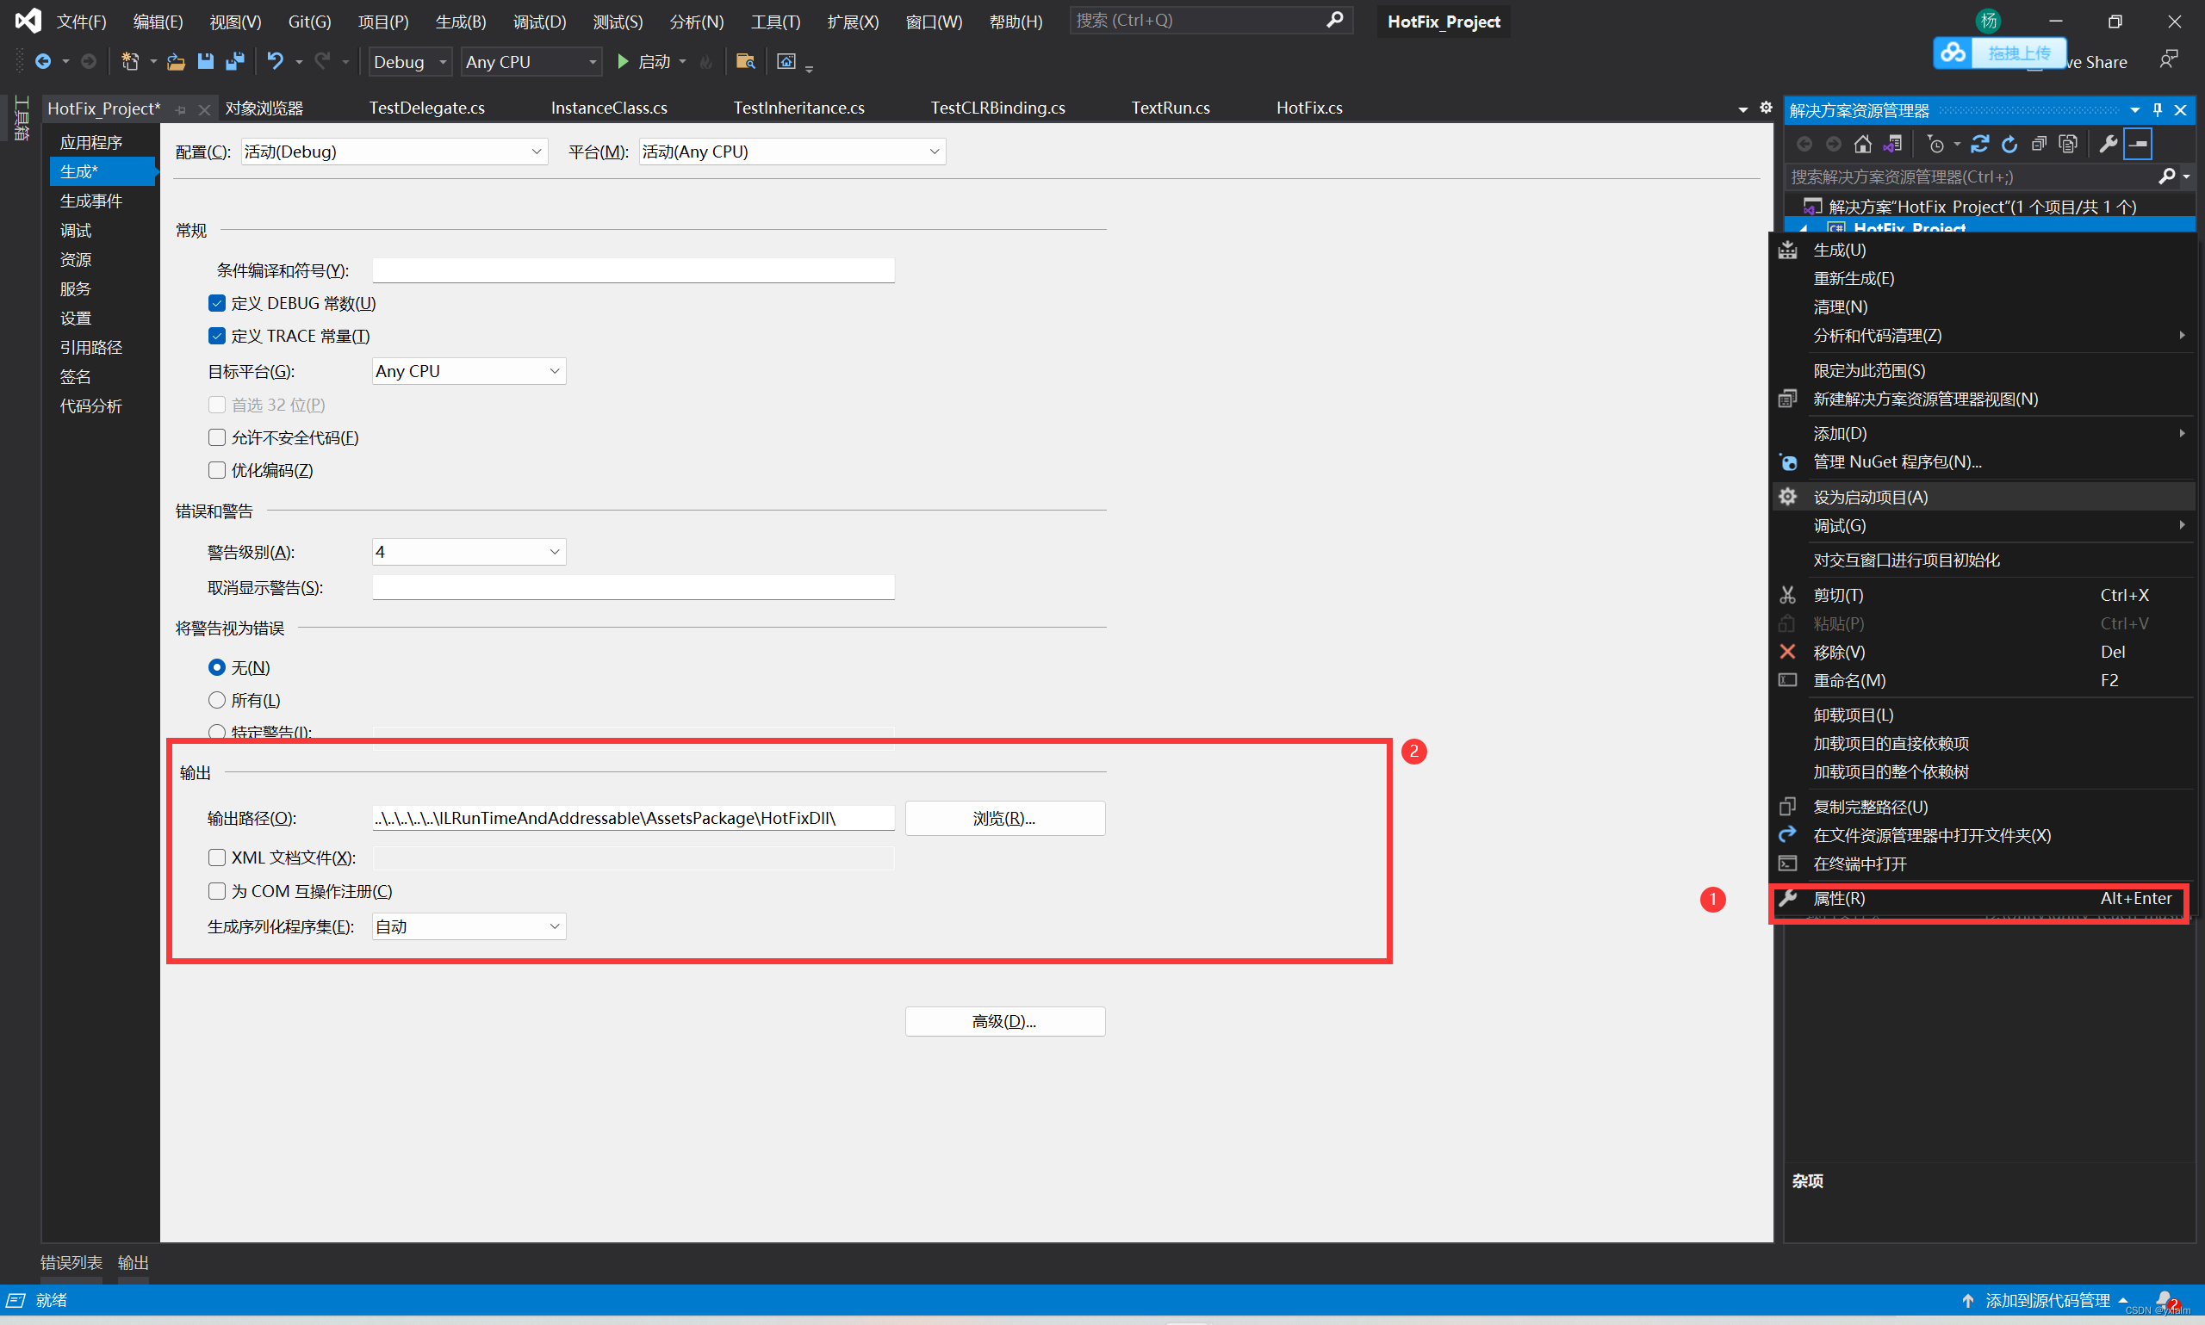The image size is (2205, 1325).
Task: Click the new project icon in toolbar
Action: [x=130, y=62]
